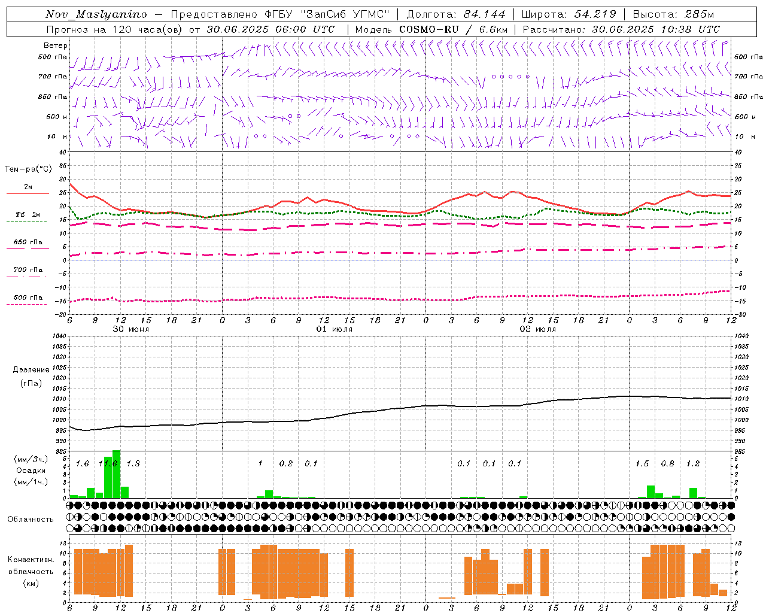Click the 0.8 precipitation total value
Image resolution: width=766 pixels, height=613 pixels.
coord(668,464)
